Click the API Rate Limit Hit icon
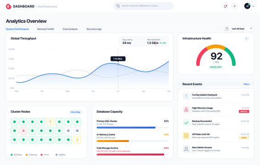 tap(186, 136)
